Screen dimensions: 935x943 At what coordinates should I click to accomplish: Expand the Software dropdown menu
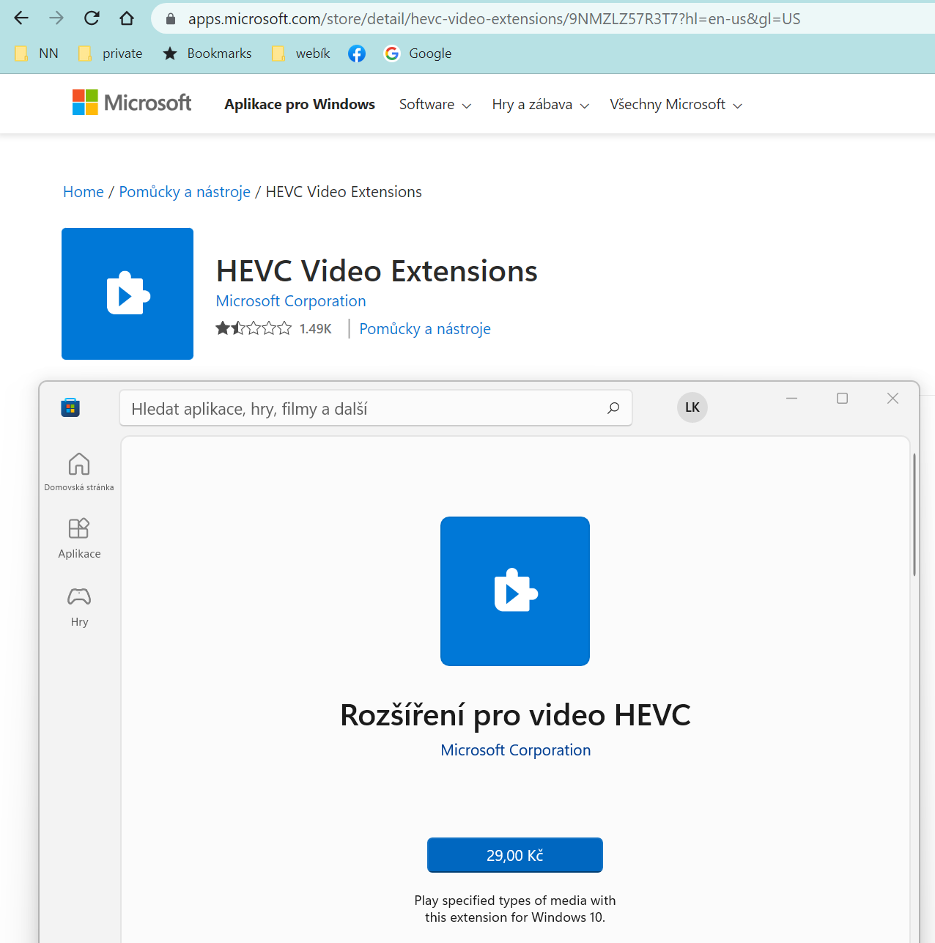click(435, 105)
